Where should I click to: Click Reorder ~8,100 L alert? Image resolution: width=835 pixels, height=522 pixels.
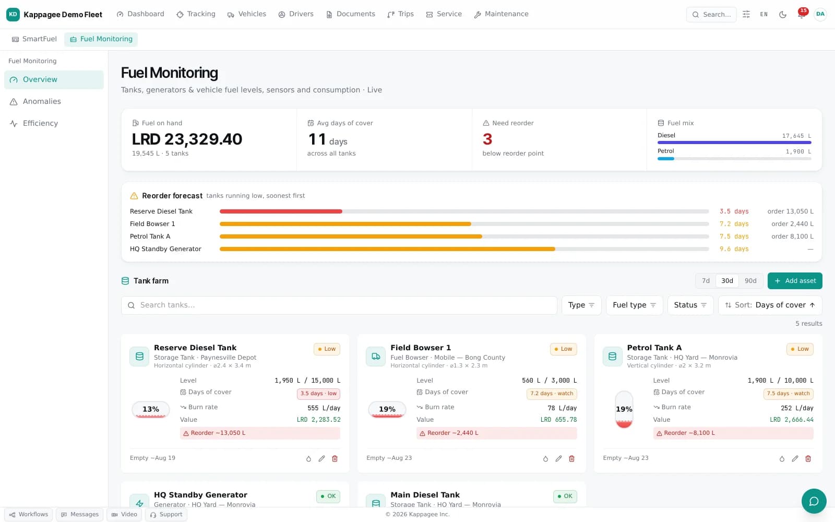tap(733, 433)
